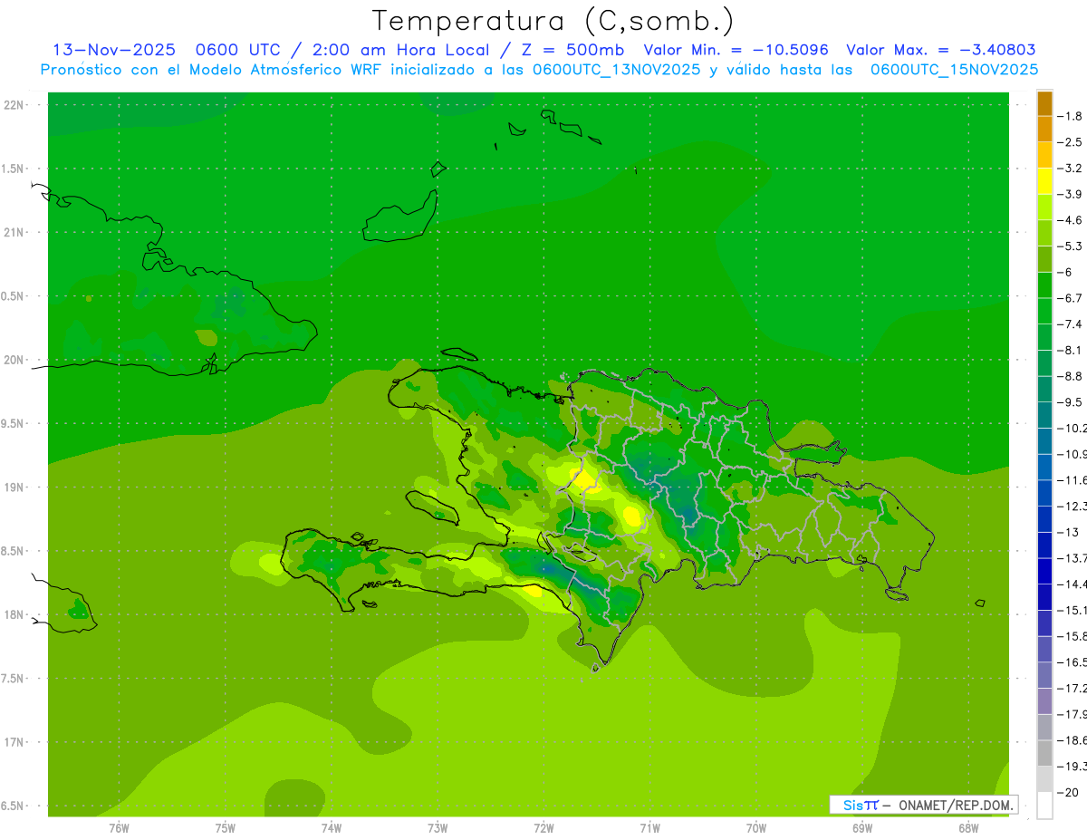Click the '-8.1' colorbar legend value
Screen dimensions: 1087x840
(1071, 350)
